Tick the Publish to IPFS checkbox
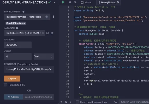This screenshot has height=104, width=149. click(x=5, y=85)
